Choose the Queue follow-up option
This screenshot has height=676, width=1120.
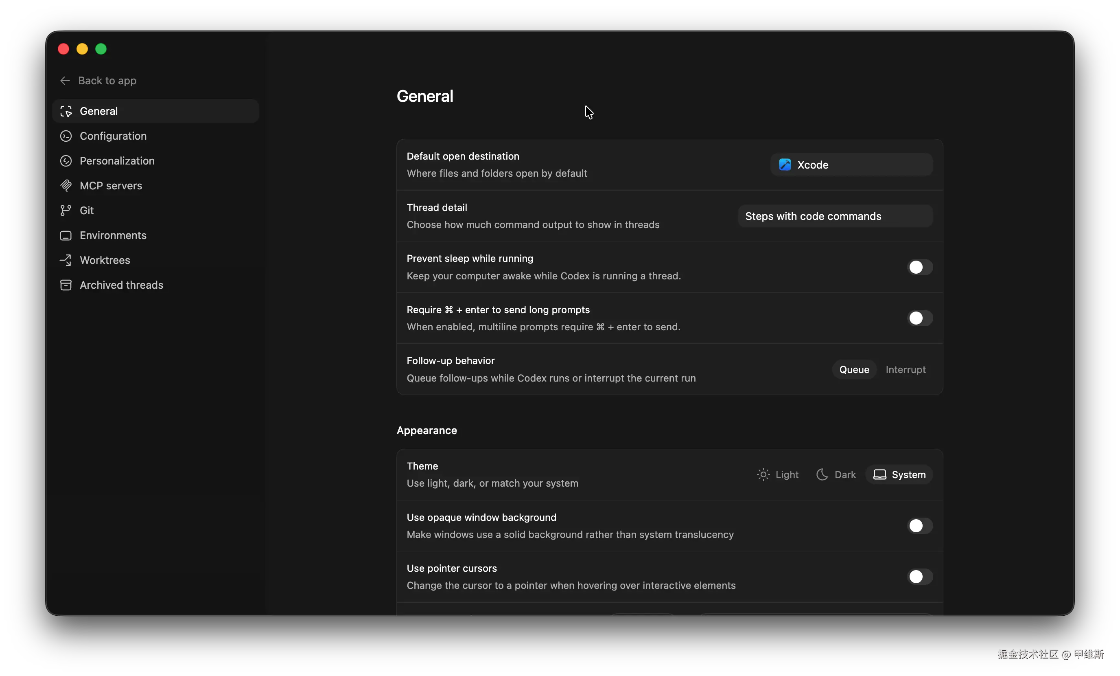[x=854, y=370]
